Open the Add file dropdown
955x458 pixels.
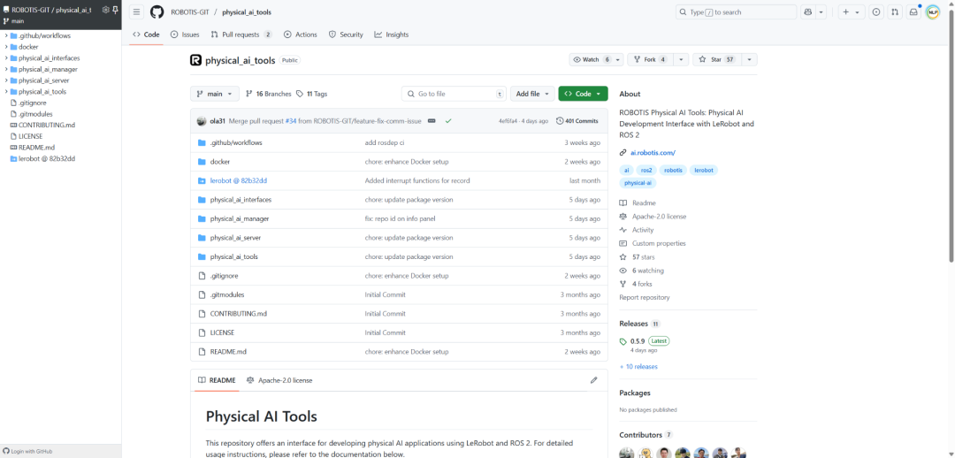coord(532,94)
